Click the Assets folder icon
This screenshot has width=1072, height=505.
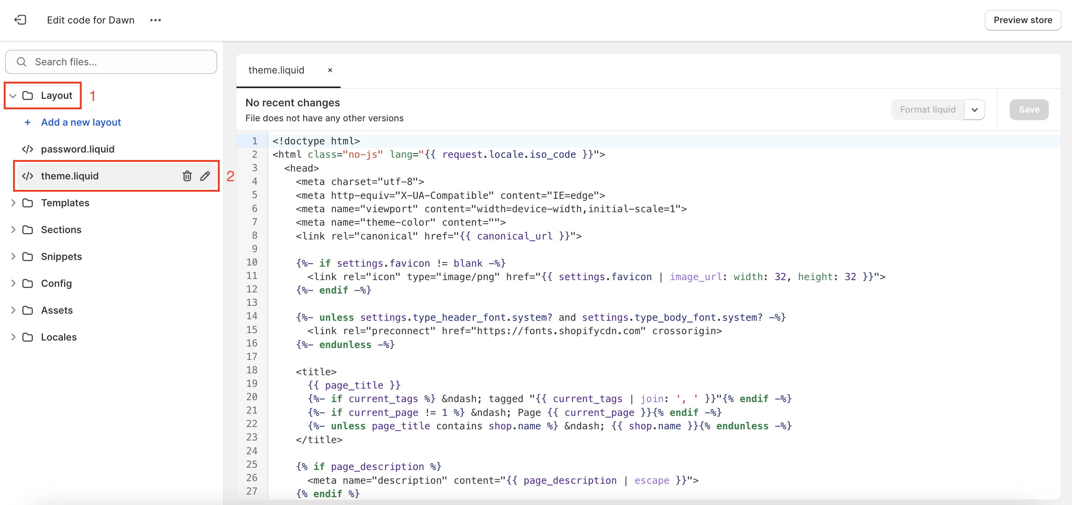coord(28,310)
